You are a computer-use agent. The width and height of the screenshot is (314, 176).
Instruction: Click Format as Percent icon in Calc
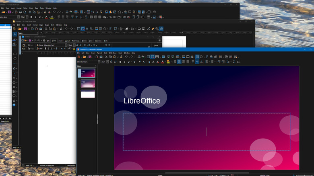point(111,17)
